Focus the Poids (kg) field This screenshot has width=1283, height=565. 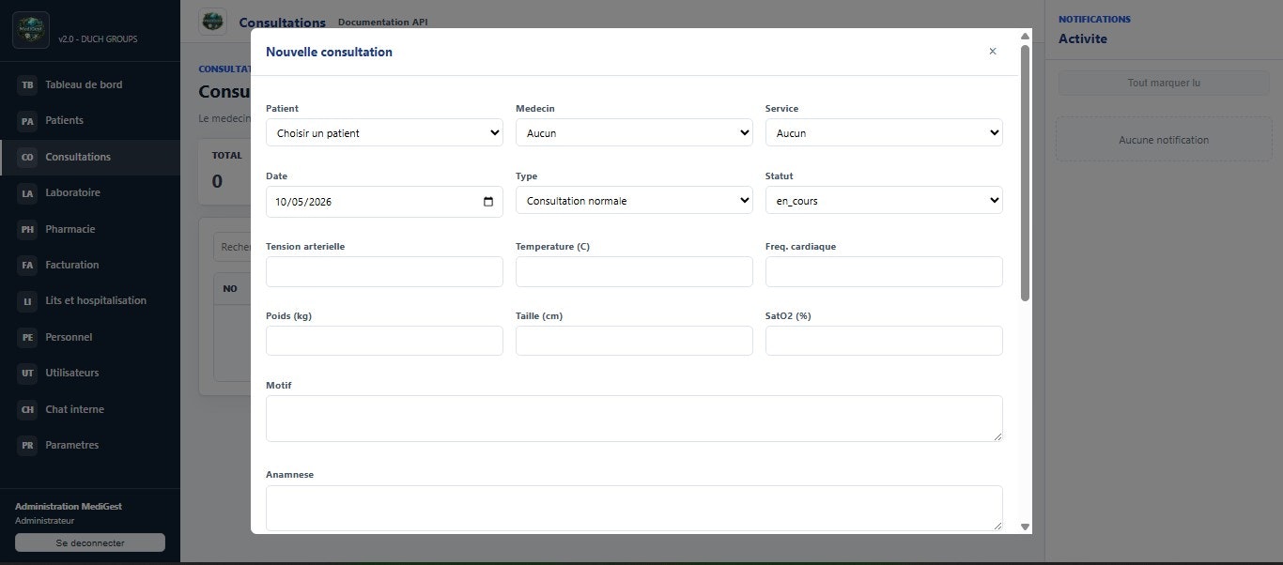[x=384, y=341]
